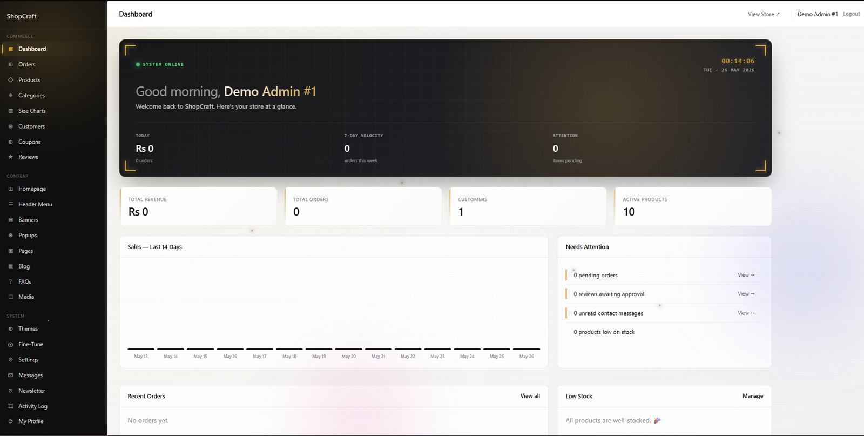The width and height of the screenshot is (864, 436).
Task: Click the Media sidebar icon
Action: coord(10,297)
